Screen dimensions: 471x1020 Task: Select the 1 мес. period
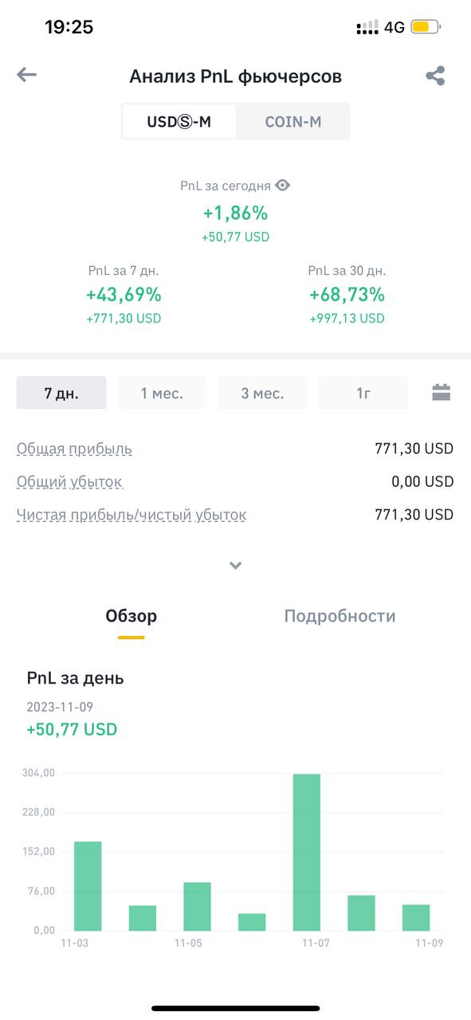[x=162, y=393]
